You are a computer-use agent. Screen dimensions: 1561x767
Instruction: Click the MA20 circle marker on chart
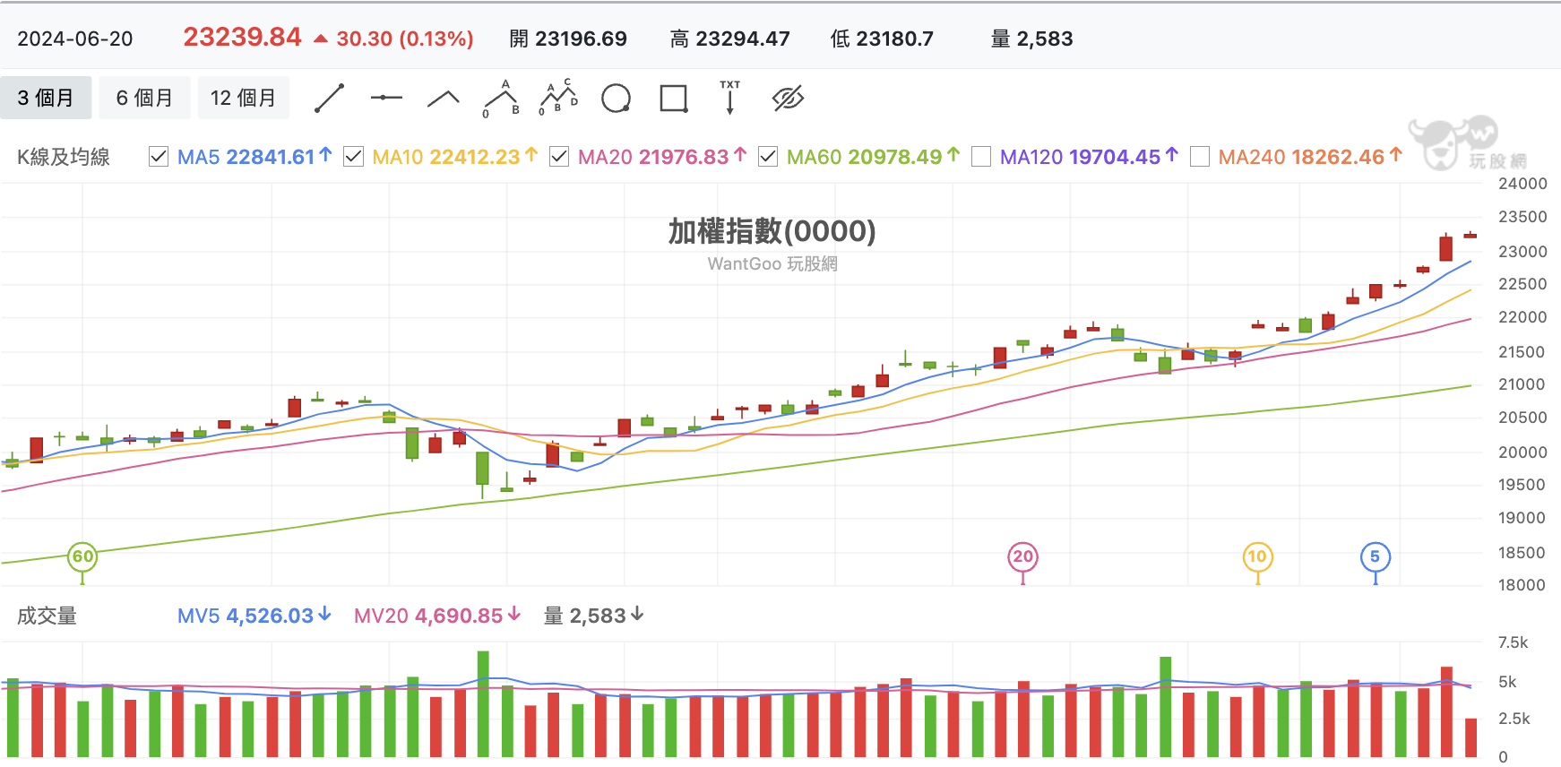click(x=1022, y=556)
